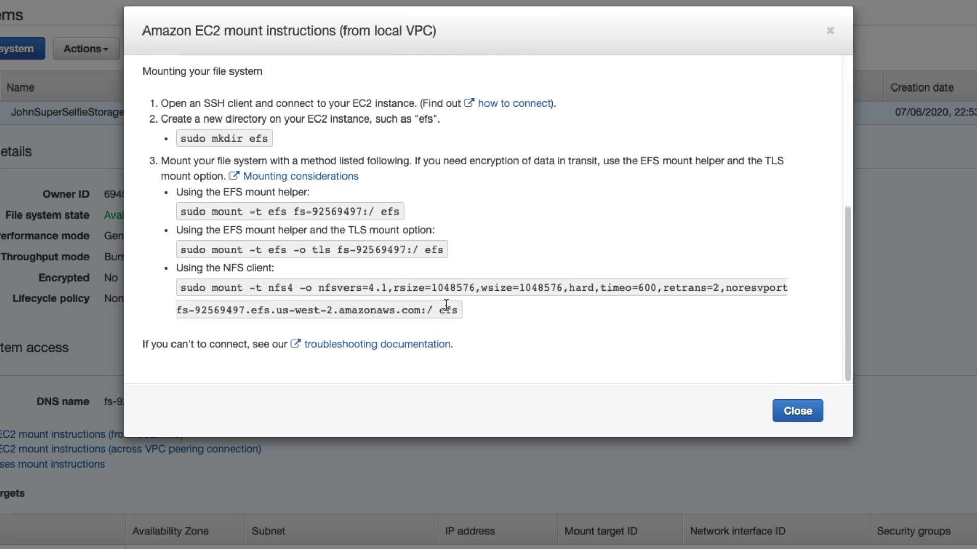Click the 'sudo mkdir efs' code box
This screenshot has width=977, height=549.
[x=224, y=139]
